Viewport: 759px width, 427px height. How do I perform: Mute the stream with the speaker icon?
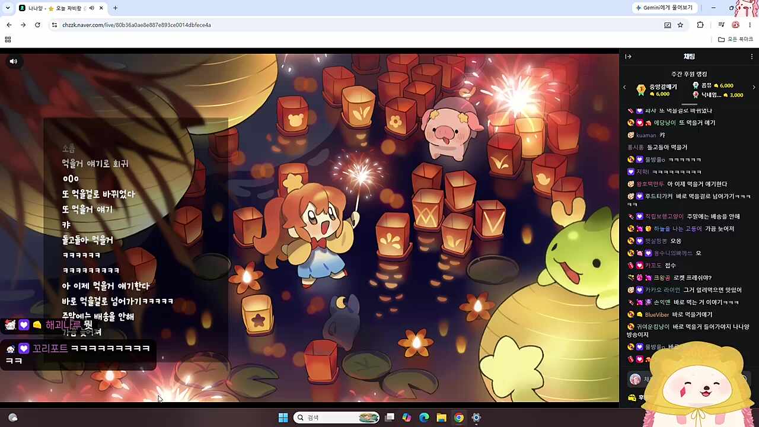point(13,61)
